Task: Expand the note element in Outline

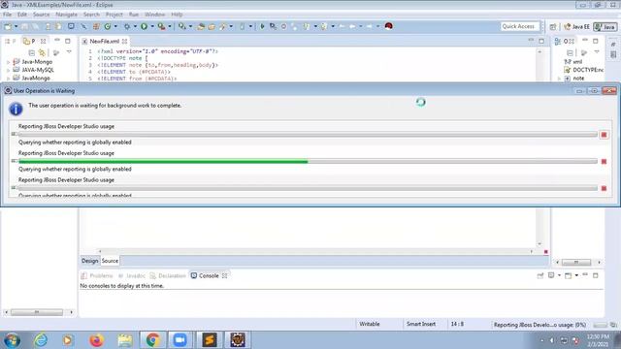Action: (559, 79)
